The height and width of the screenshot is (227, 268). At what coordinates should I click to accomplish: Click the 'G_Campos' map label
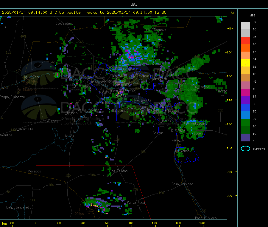point(202,87)
